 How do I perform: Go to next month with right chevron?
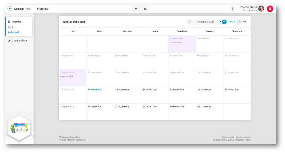220,22
